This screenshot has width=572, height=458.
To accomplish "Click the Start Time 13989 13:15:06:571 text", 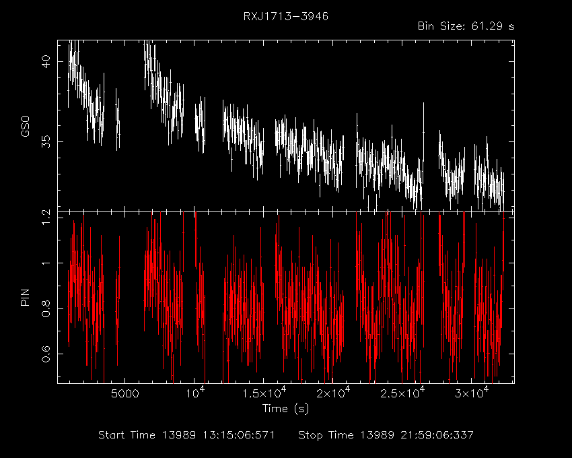I will pyautogui.click(x=187, y=435).
